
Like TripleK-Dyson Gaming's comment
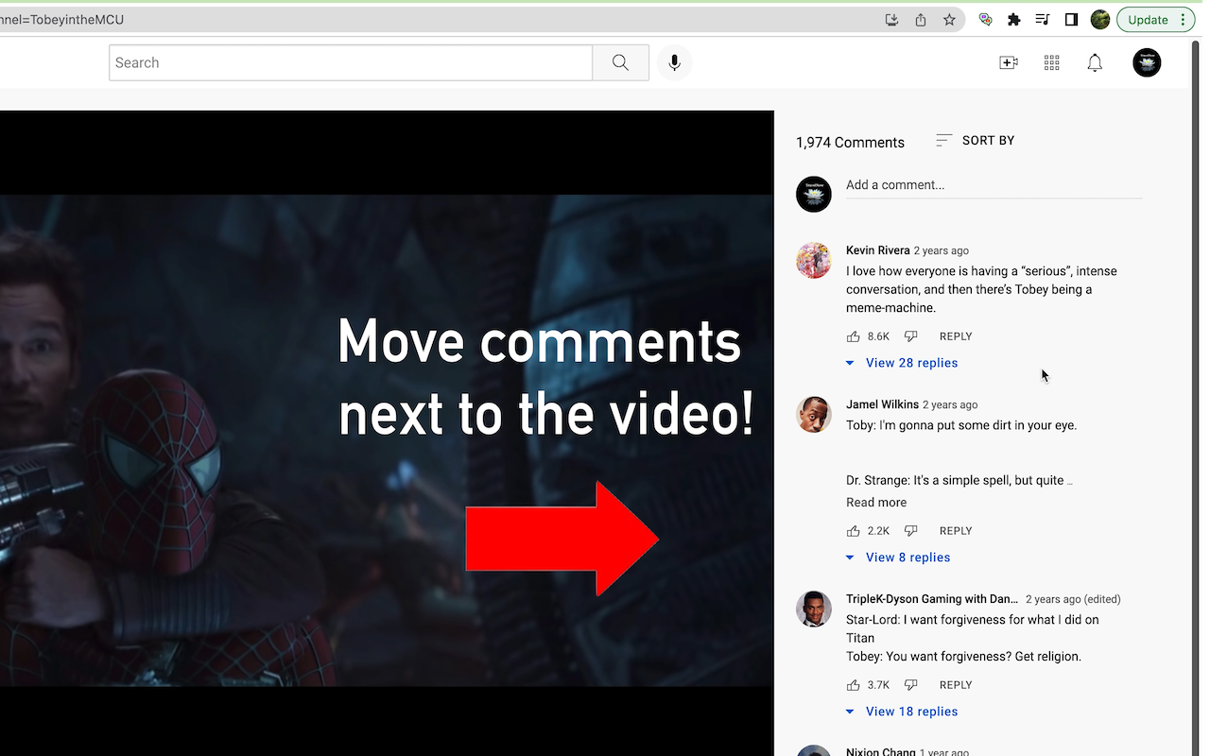coord(854,685)
